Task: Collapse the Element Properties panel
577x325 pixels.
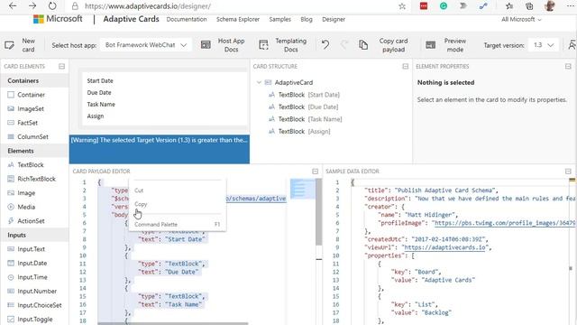Action: tap(568, 66)
